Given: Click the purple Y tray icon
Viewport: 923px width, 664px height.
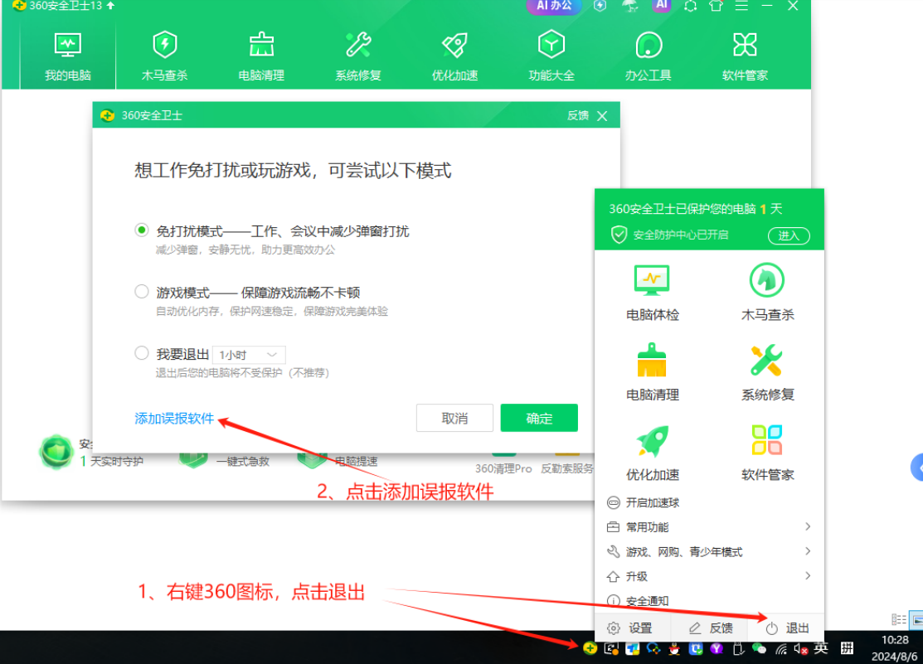Looking at the screenshot, I should pos(717,648).
